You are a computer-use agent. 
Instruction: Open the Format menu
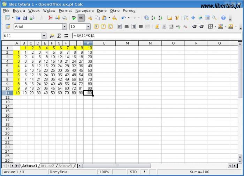(65, 10)
